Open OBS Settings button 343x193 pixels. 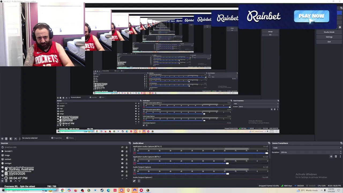pyautogui.click(x=329, y=37)
